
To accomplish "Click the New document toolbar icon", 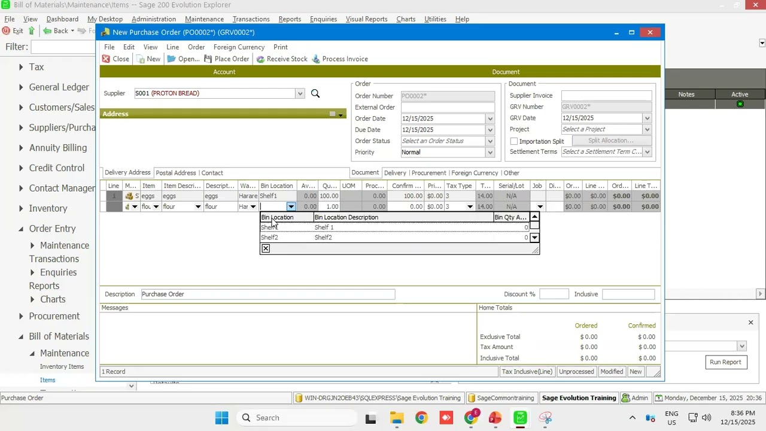I will [x=141, y=59].
